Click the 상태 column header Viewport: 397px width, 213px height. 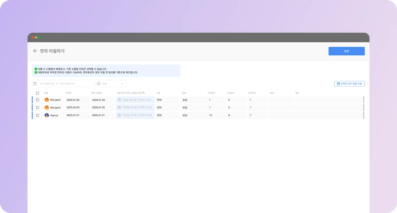272,93
